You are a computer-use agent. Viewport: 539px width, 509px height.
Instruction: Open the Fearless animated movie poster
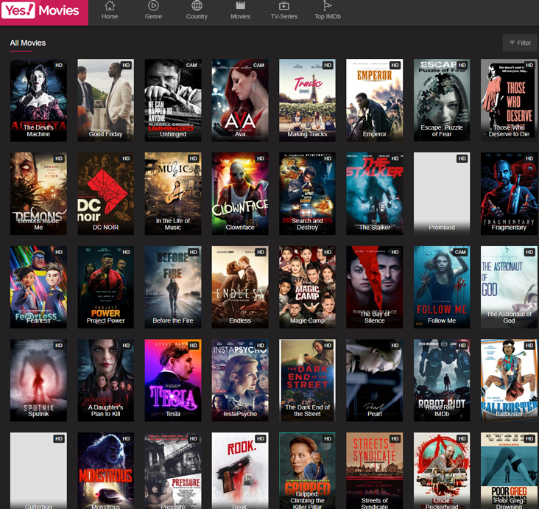(x=38, y=287)
